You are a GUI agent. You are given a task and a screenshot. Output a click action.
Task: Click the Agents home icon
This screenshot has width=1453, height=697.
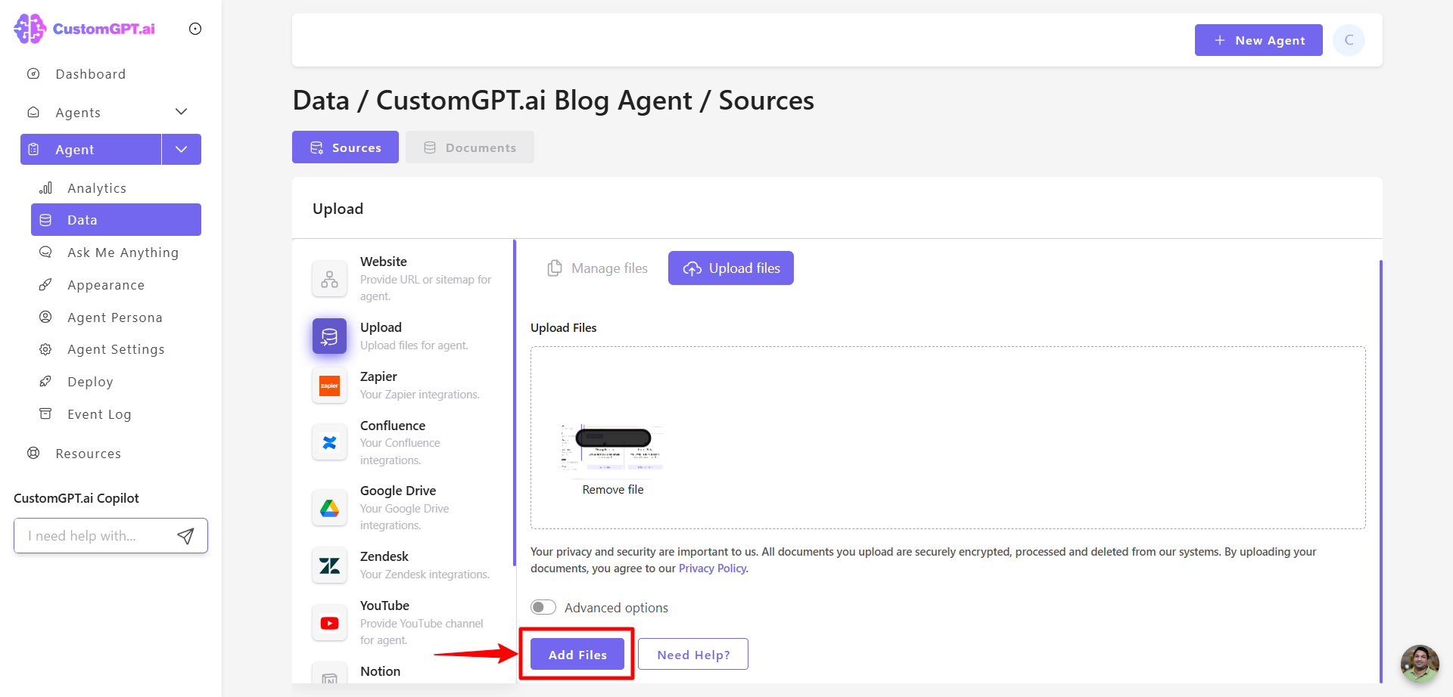click(33, 112)
